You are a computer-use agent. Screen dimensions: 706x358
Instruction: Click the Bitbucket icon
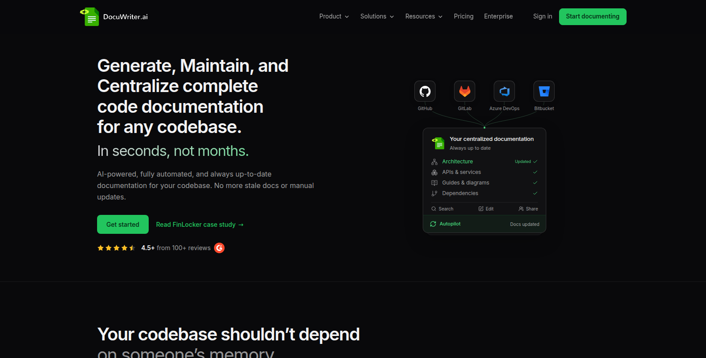[x=544, y=91]
